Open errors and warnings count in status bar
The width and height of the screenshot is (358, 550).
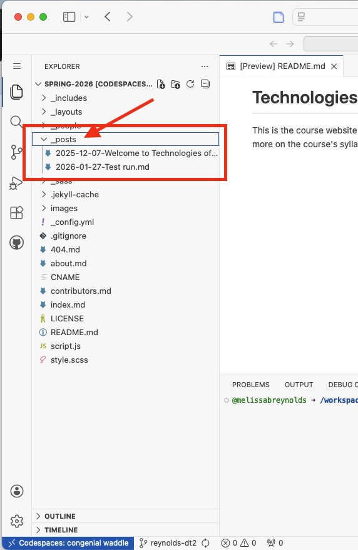pos(239,543)
